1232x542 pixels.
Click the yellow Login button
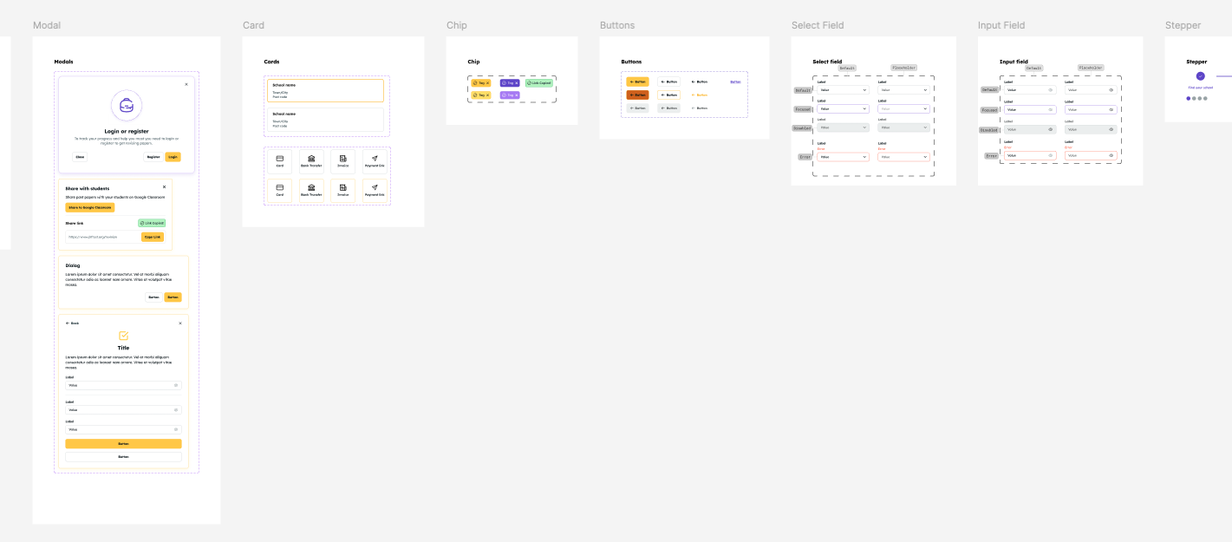pos(173,157)
